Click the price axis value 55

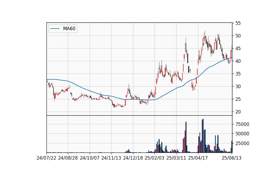point(238,23)
